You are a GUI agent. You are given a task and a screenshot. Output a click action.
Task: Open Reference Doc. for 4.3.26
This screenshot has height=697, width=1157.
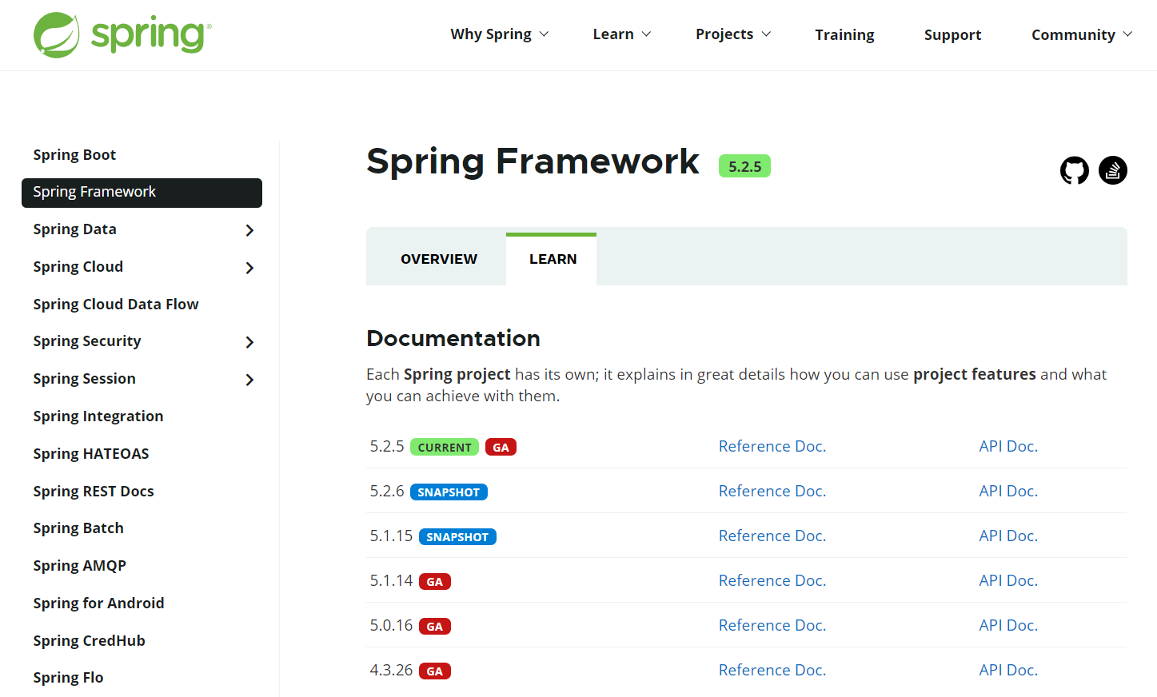click(x=772, y=670)
